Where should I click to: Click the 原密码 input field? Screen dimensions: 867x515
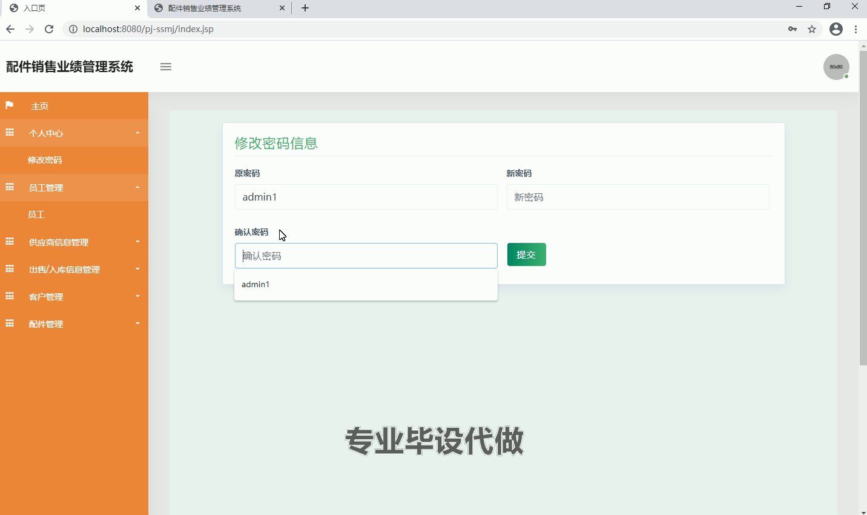pyautogui.click(x=366, y=197)
